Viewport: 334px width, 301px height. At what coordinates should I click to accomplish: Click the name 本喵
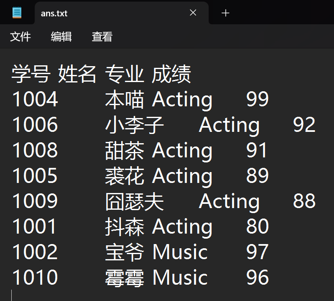click(125, 99)
